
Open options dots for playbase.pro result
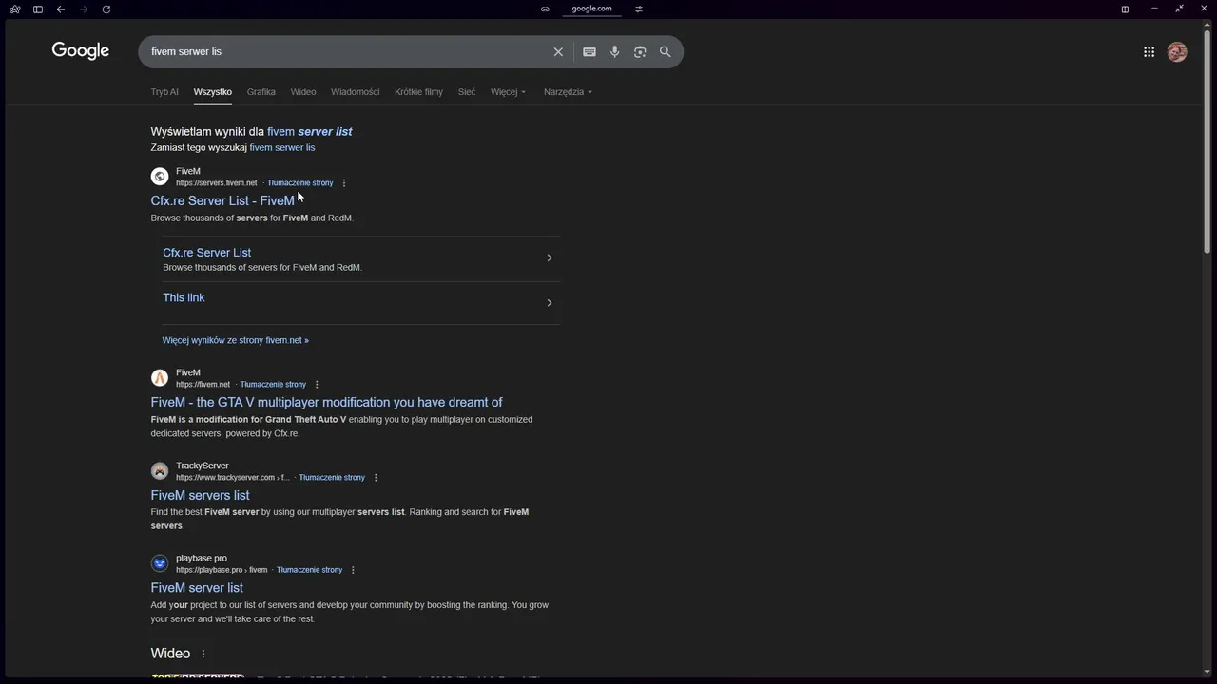353,570
